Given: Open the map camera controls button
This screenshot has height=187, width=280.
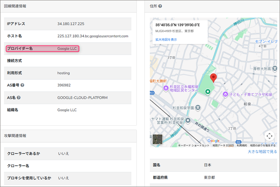Looking at the screenshot, I should pos(269,136).
